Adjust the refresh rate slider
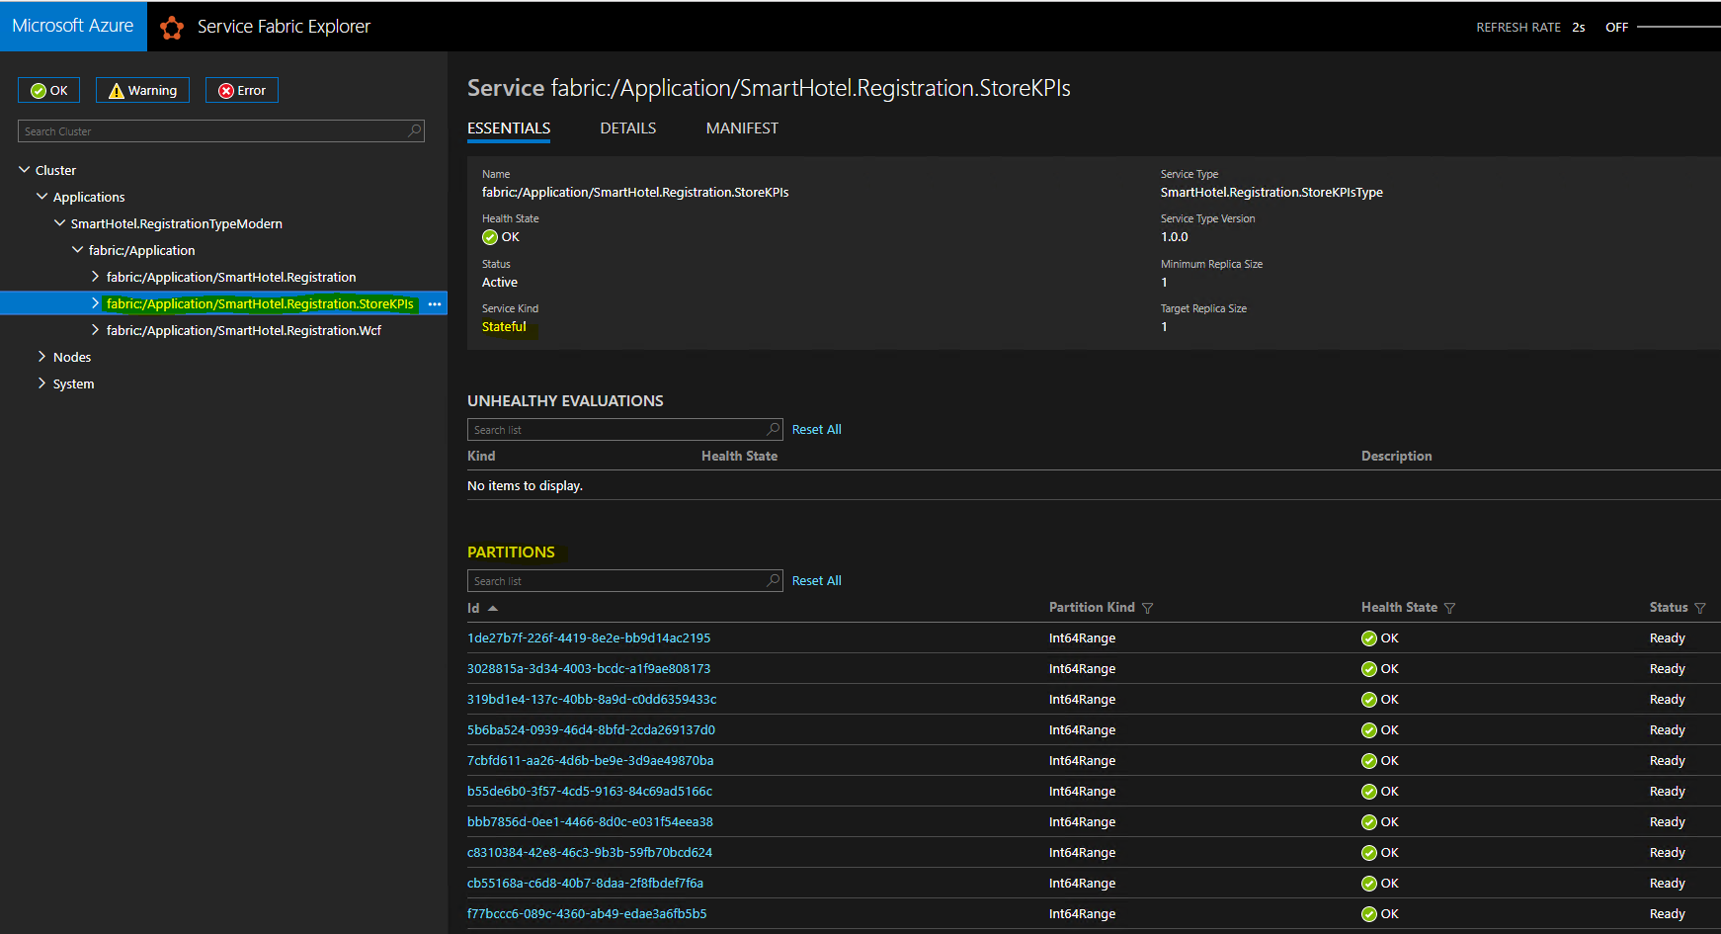Screen dimensions: 1721x934 pos(1679,27)
